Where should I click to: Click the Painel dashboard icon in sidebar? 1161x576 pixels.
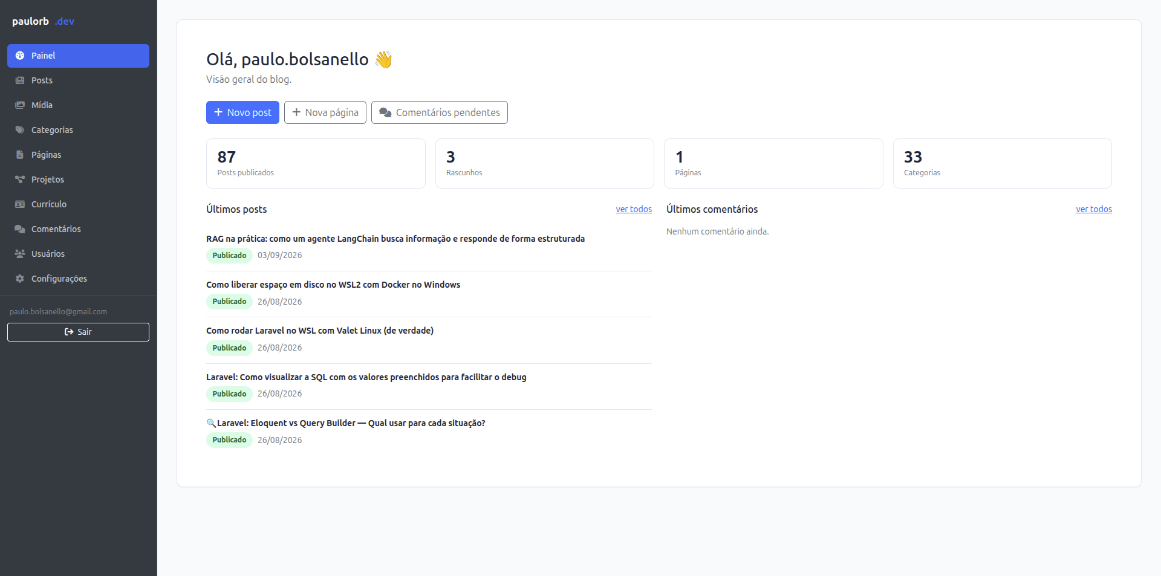[20, 56]
